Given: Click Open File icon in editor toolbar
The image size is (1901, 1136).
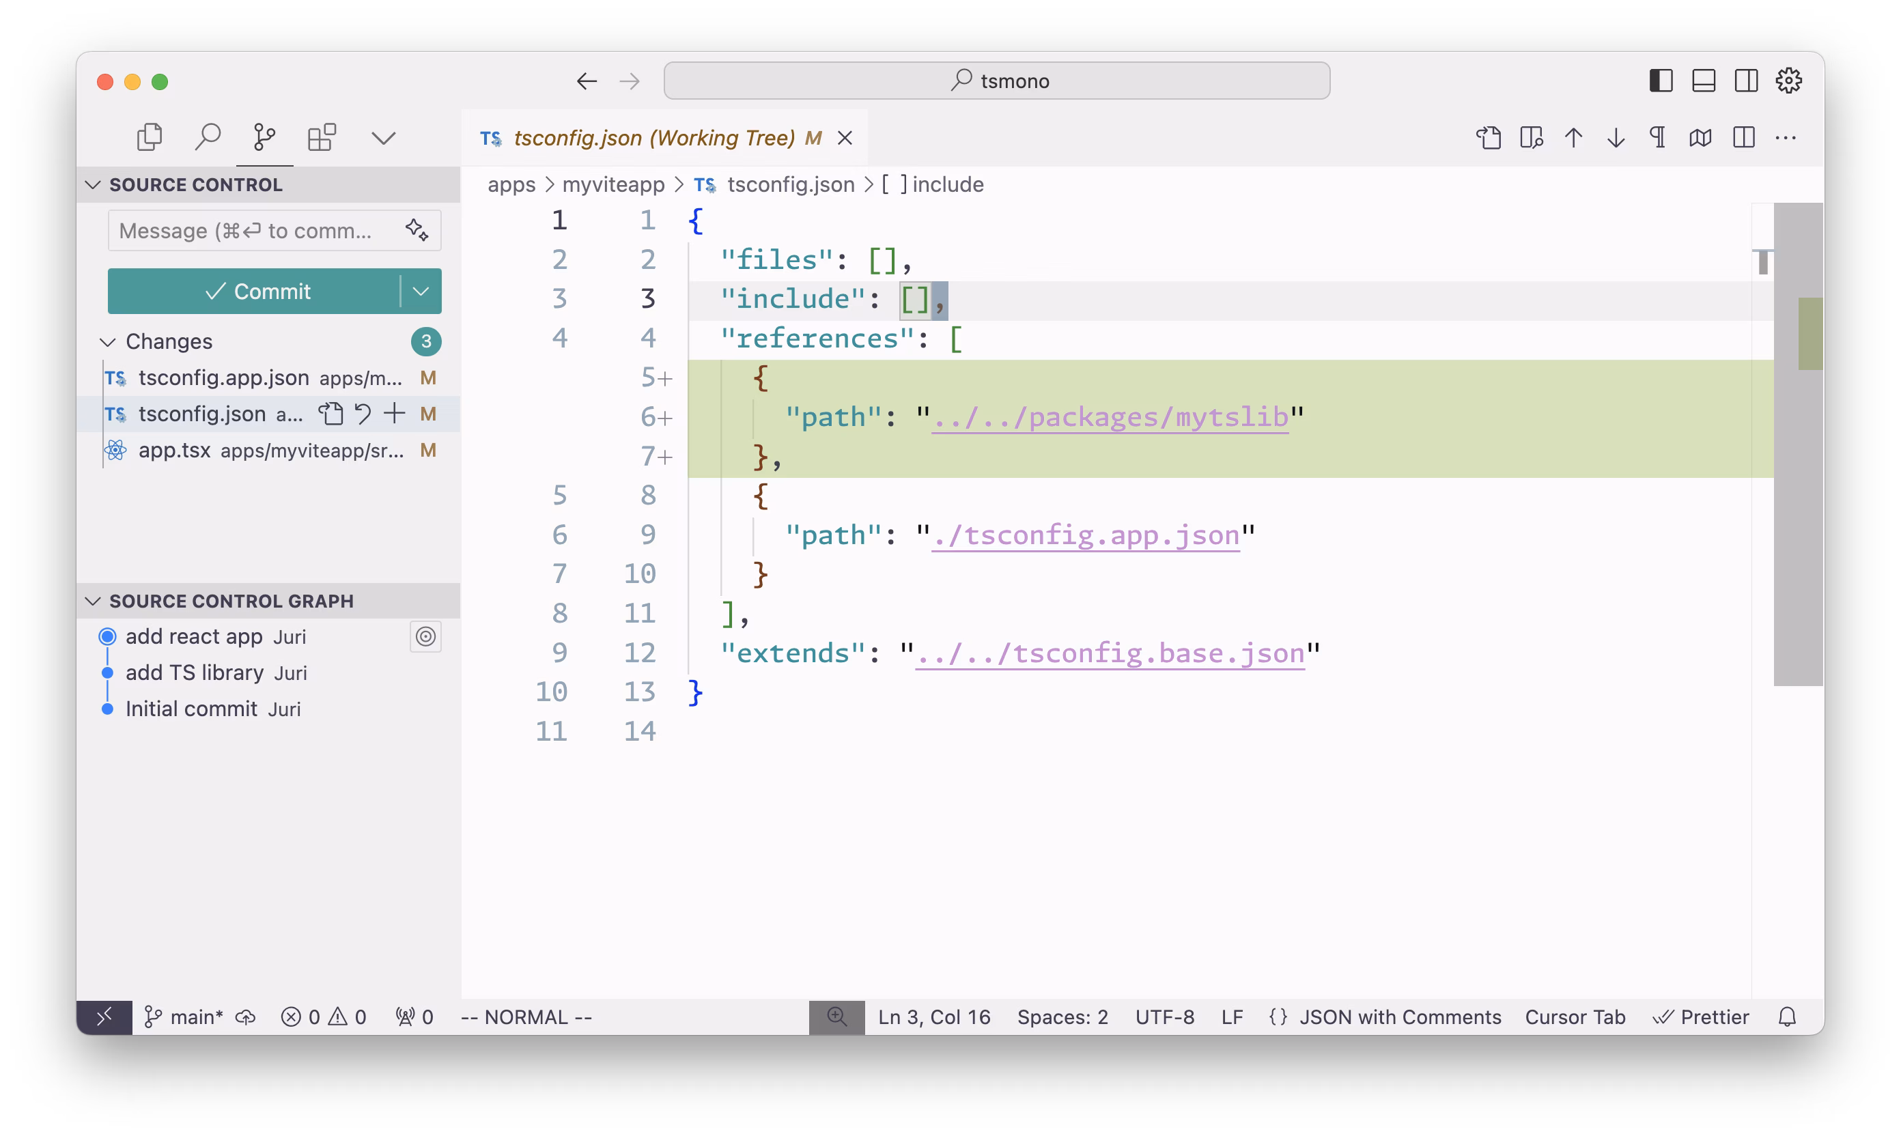Looking at the screenshot, I should (x=1489, y=138).
